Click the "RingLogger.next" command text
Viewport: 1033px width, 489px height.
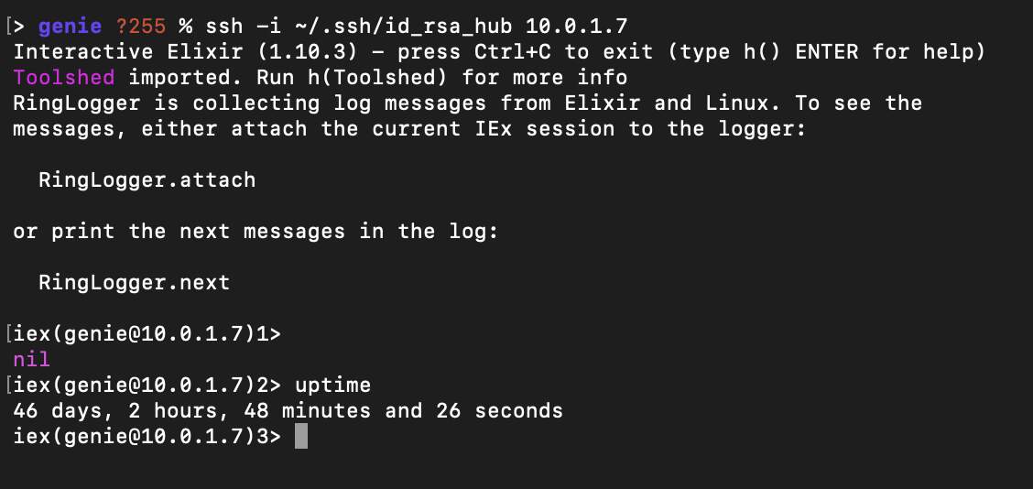pos(134,282)
